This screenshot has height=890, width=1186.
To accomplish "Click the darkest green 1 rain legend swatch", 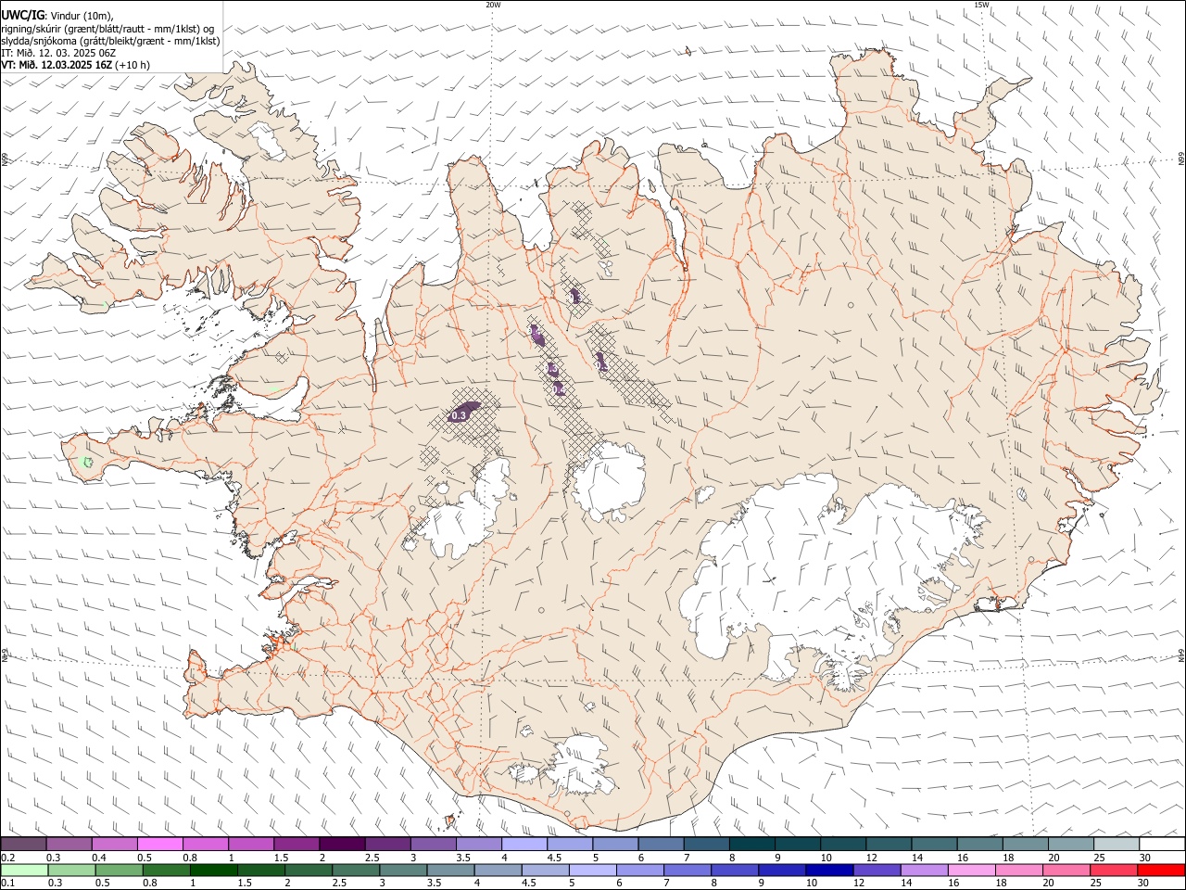I will coord(213,871).
